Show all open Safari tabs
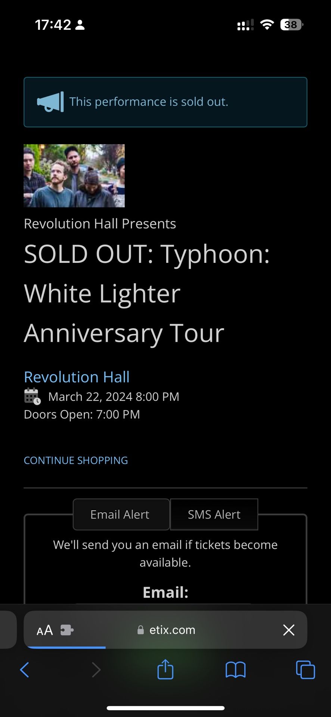The width and height of the screenshot is (331, 717). tap(305, 670)
